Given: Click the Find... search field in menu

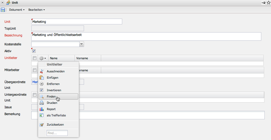Looking at the screenshot, I should point(57,133).
